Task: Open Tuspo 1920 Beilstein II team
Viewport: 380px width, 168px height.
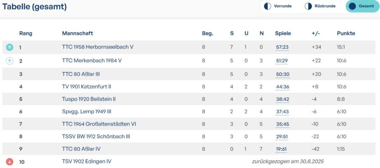Action: point(89,99)
